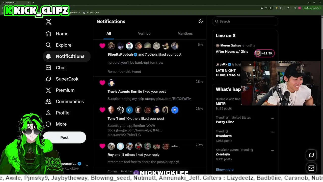The image size is (323, 182).
Task: Click heart icon on Tony T notification
Action: (102, 110)
